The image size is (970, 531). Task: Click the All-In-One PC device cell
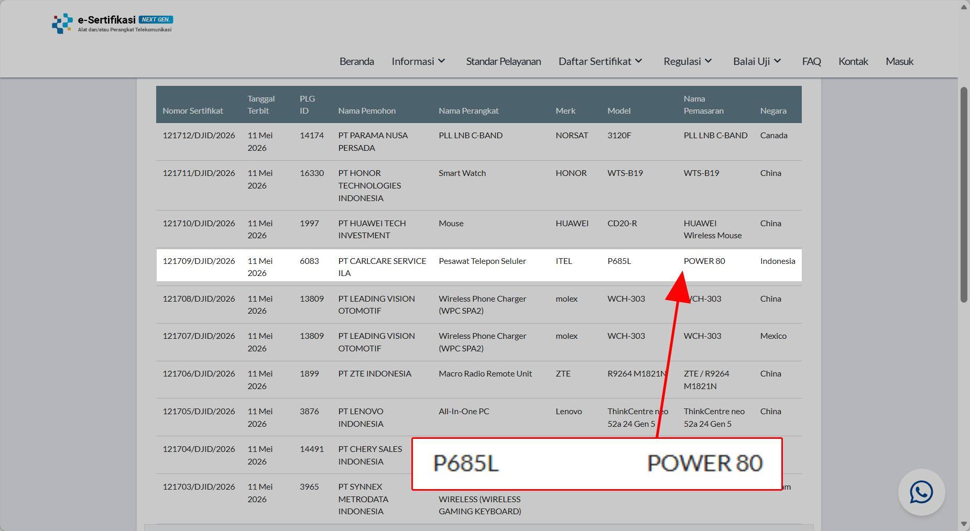(464, 411)
